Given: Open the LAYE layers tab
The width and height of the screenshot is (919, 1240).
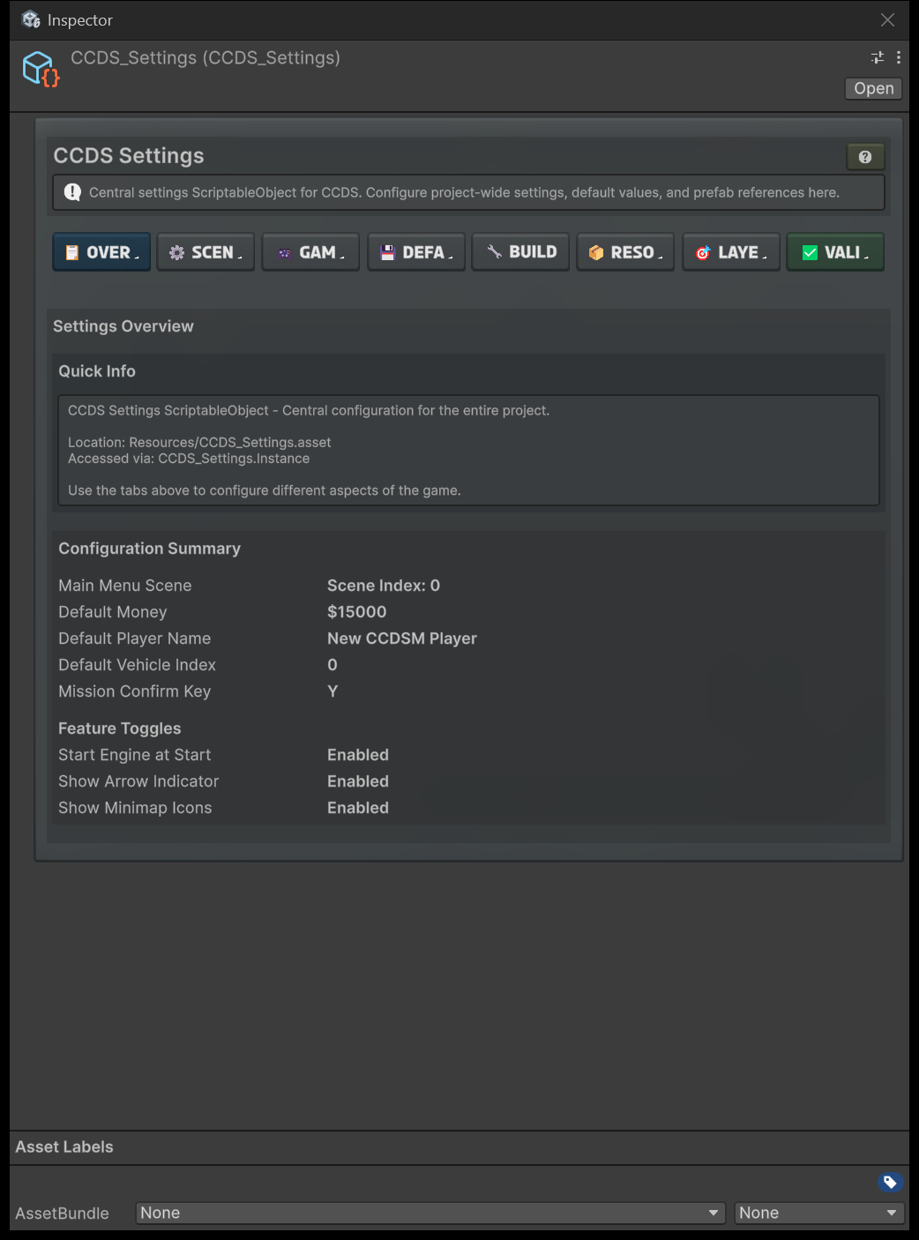Looking at the screenshot, I should point(731,252).
